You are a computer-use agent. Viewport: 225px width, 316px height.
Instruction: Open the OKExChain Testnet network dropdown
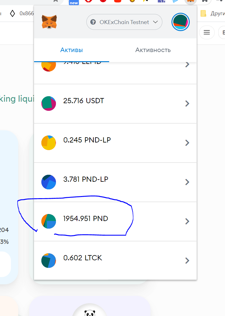pos(124,22)
